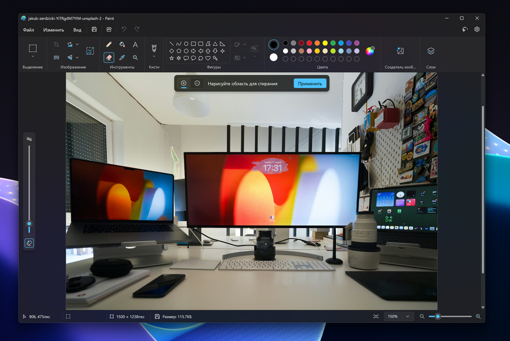The height and width of the screenshot is (341, 510).
Task: Click the user account avatar
Action: (x=465, y=30)
